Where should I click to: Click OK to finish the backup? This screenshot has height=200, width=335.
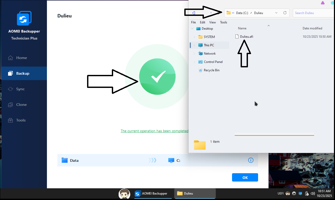[245, 177]
